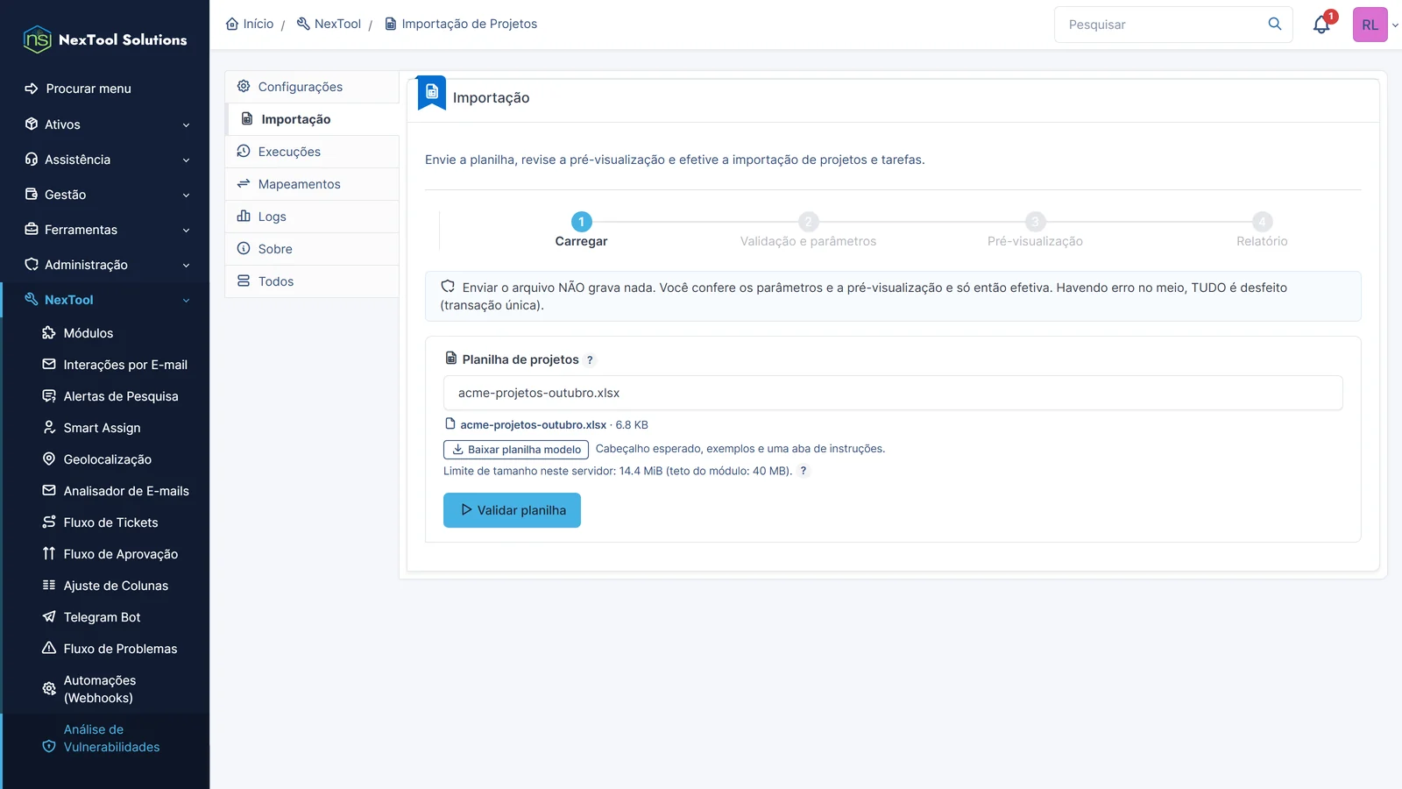The height and width of the screenshot is (789, 1402).
Task: Expand the Ativos menu
Action: 107,124
